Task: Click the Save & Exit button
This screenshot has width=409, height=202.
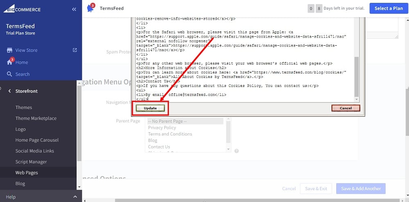Action: point(316,189)
